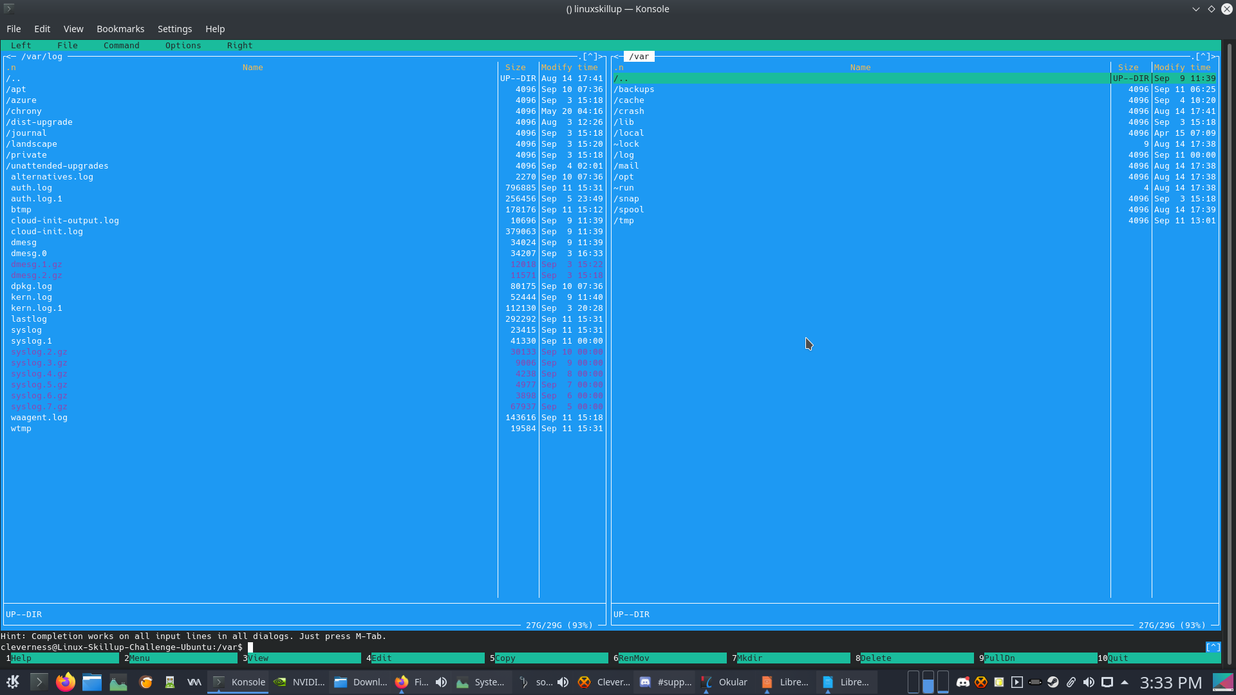Go forward in left panel history arrow
Image resolution: width=1236 pixels, height=695 pixels.
(x=601, y=57)
